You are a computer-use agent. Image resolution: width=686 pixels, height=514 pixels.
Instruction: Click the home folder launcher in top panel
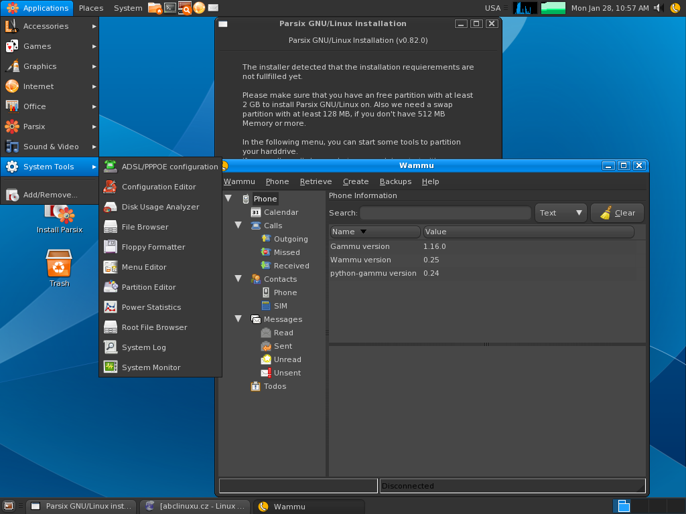tap(155, 8)
